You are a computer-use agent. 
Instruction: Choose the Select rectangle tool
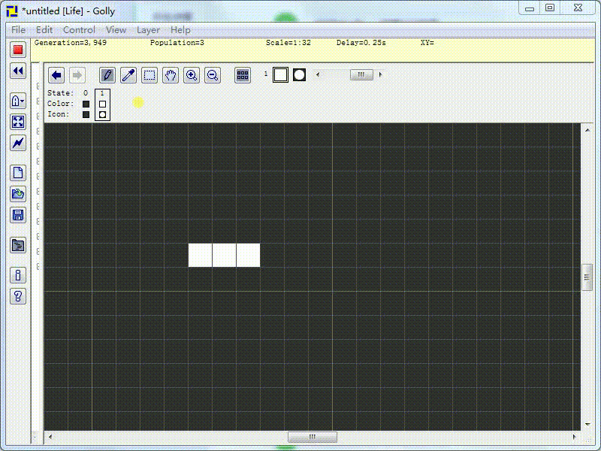pos(149,75)
